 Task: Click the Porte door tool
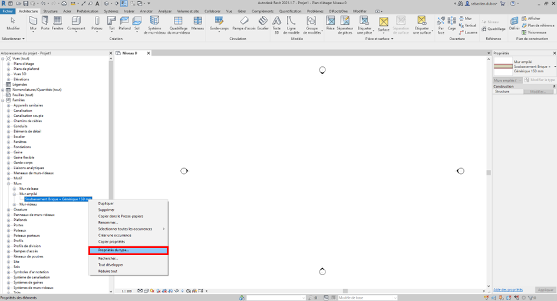tap(45, 23)
